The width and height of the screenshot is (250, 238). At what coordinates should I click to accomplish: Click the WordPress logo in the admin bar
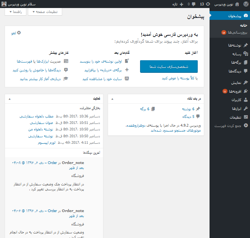coord(246,4)
